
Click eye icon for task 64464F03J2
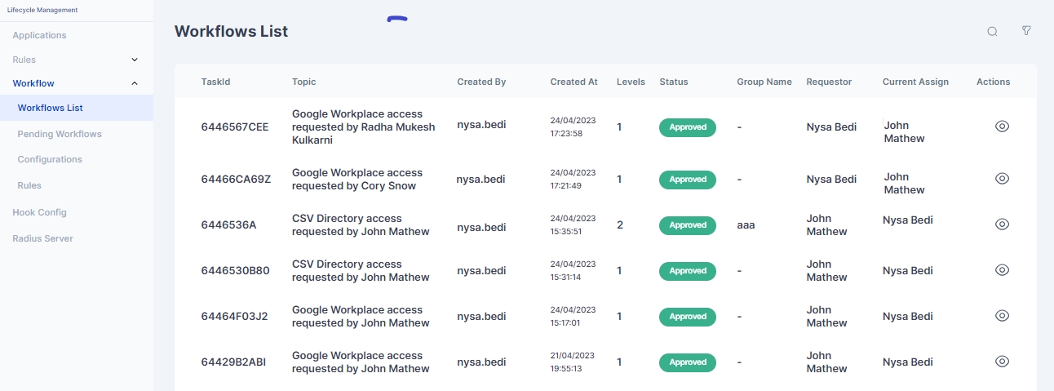[x=1003, y=316]
